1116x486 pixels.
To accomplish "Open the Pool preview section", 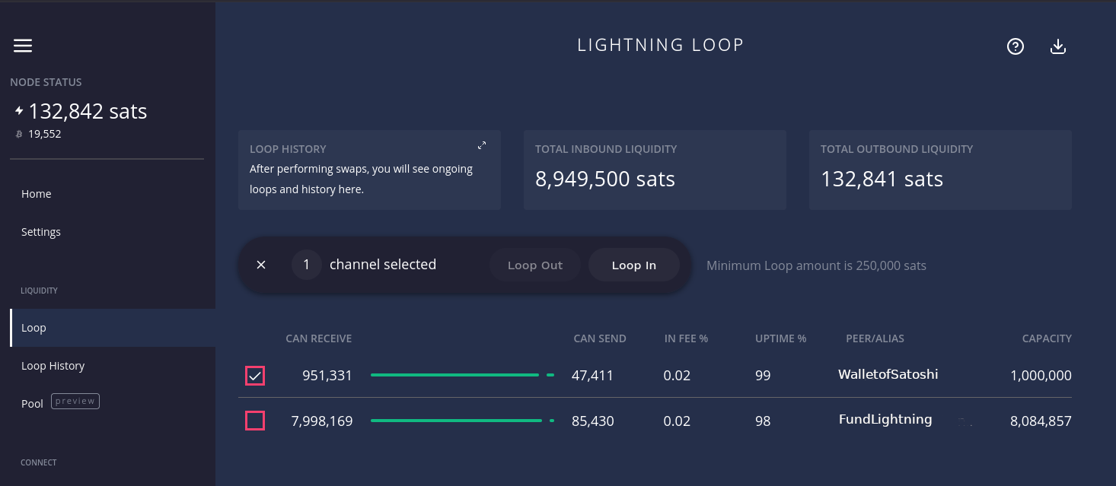I will 32,403.
